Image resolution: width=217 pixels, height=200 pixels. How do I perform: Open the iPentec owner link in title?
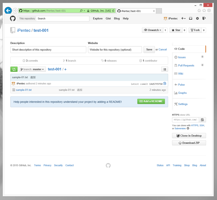pos(24,30)
